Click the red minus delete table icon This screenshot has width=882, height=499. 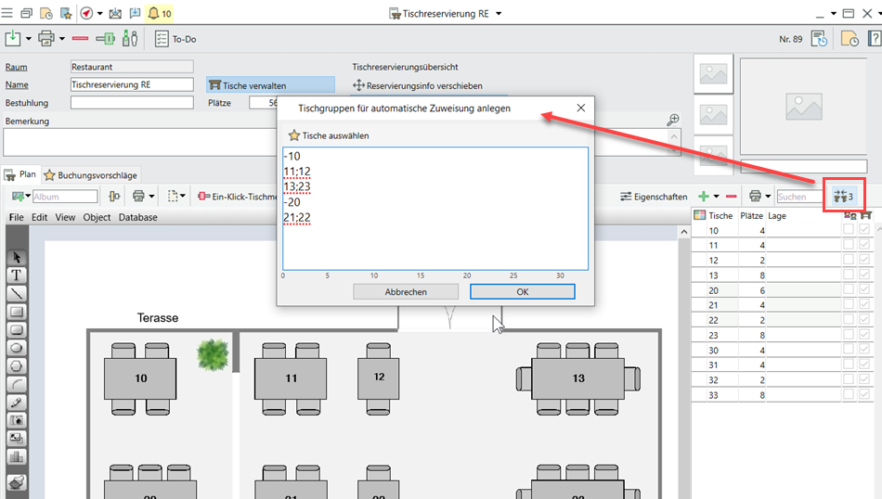pos(732,197)
